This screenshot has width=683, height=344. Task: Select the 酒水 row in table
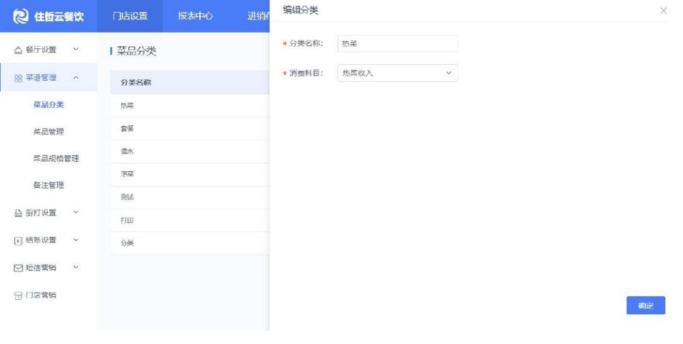point(190,152)
